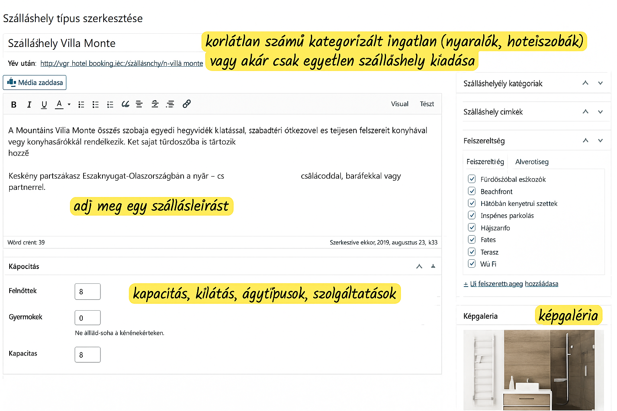Switch the editor to Tészt mode
617x411 pixels.
(x=427, y=104)
